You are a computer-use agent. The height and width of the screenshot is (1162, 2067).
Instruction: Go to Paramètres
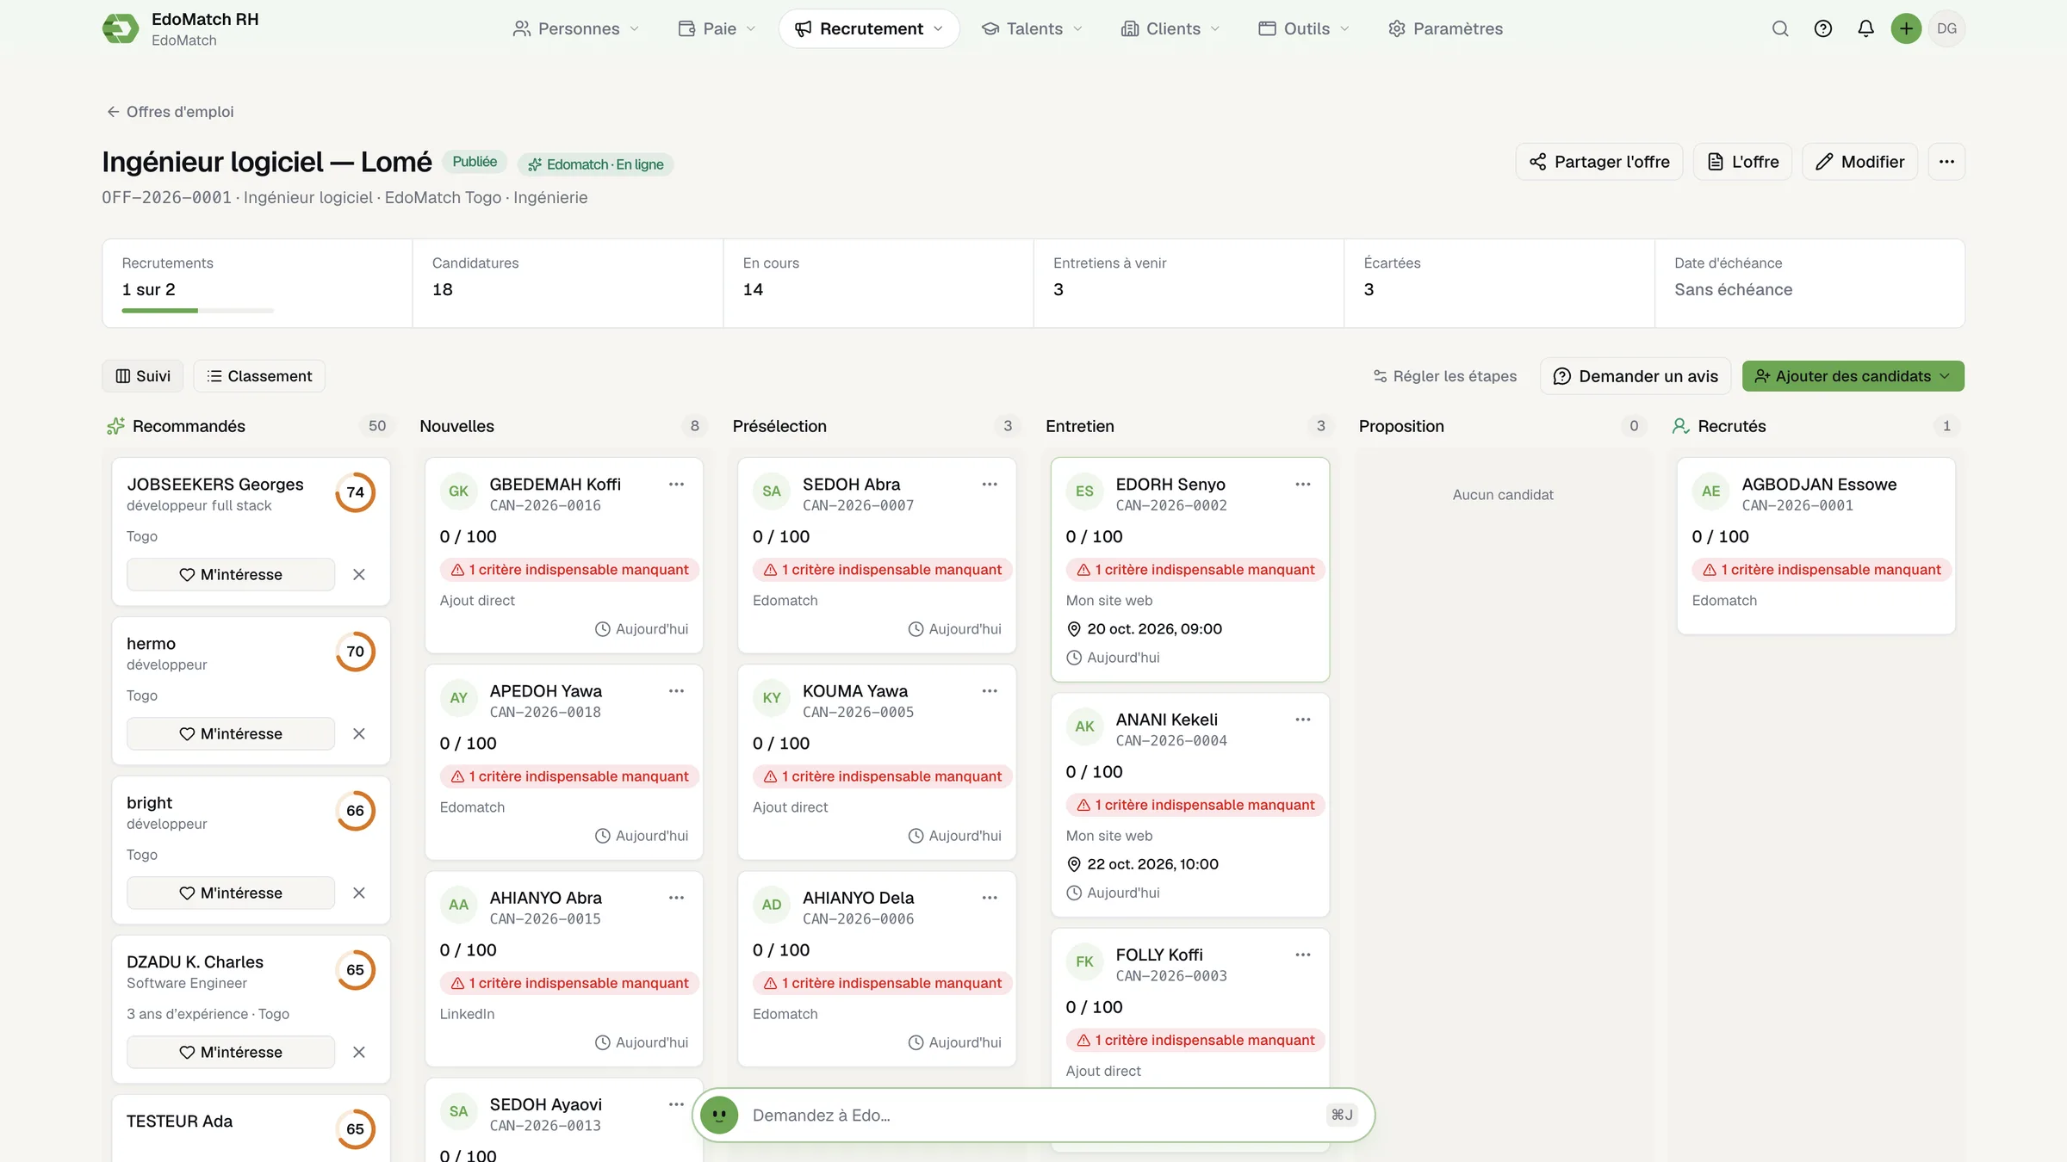pos(1445,28)
